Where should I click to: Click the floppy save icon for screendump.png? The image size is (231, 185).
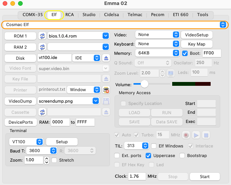pos(106,101)
